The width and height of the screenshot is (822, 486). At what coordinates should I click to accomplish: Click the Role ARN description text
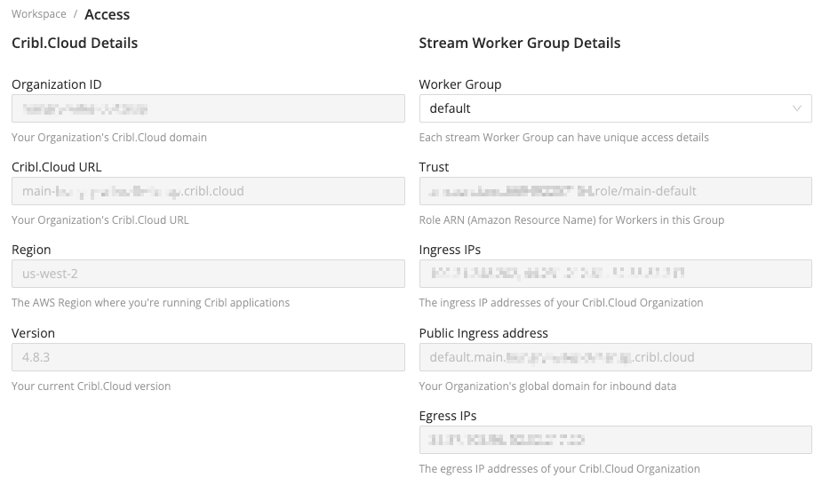571,220
